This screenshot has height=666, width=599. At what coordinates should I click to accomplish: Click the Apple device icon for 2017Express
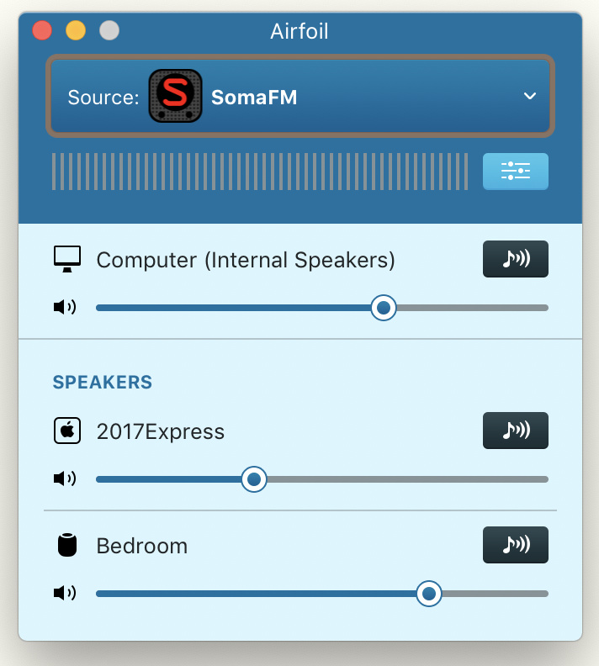(x=67, y=431)
